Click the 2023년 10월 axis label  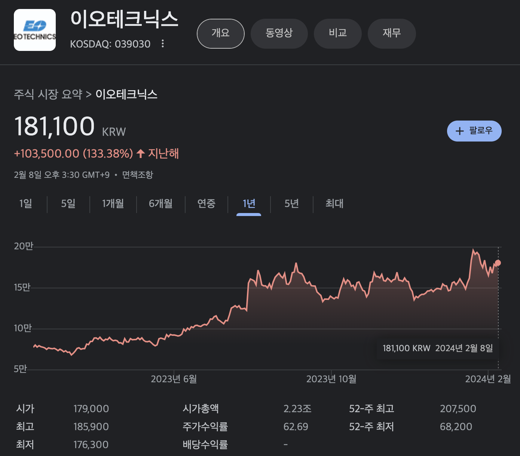331,379
